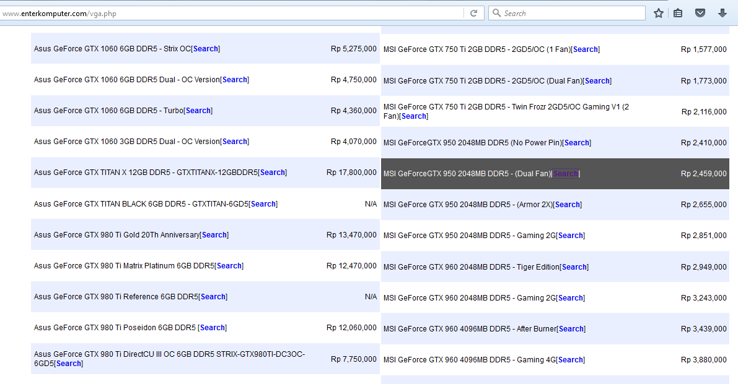Select price Rp 3,439,000

704,329
